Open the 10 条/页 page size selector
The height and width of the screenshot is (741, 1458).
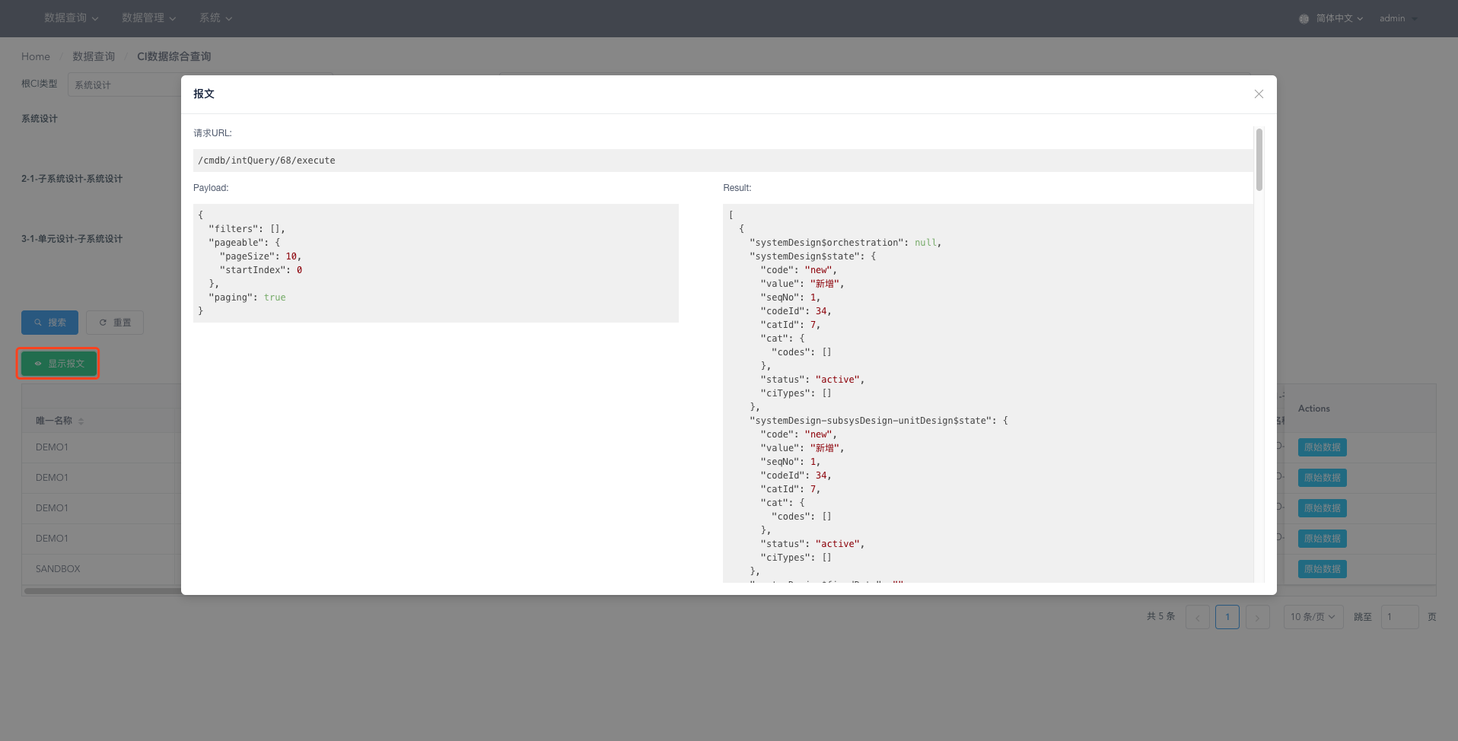(1313, 617)
